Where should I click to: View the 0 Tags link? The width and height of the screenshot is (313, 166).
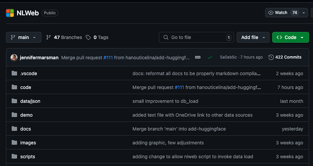(97, 37)
